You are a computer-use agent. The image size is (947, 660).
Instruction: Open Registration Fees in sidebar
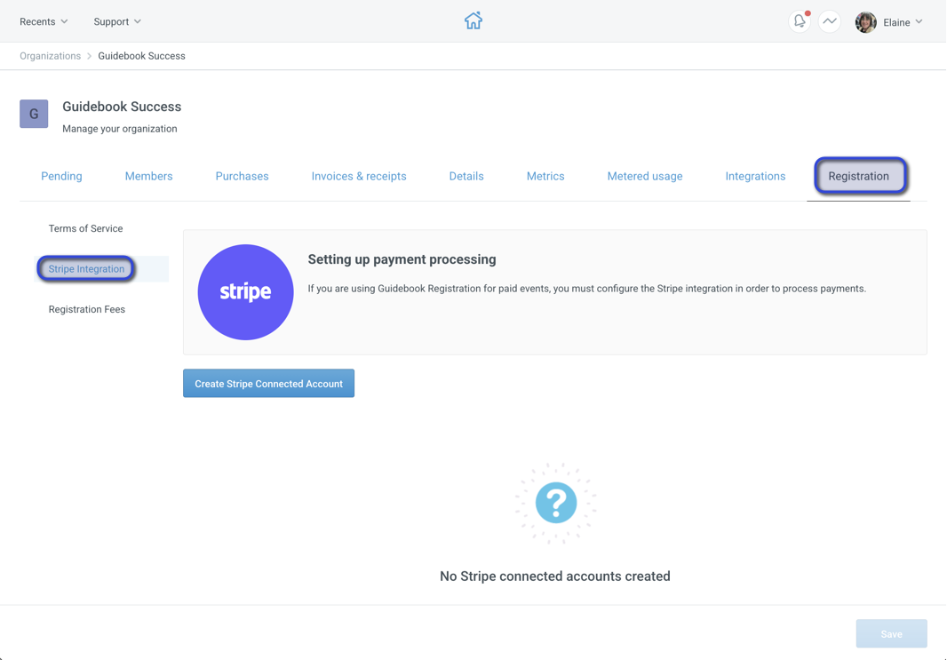(x=87, y=309)
